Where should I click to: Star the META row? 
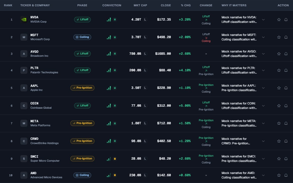click(279, 123)
